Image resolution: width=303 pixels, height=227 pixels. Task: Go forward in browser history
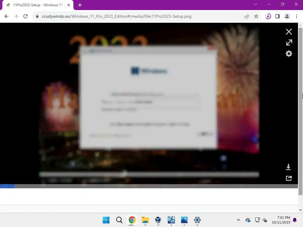tap(16, 17)
